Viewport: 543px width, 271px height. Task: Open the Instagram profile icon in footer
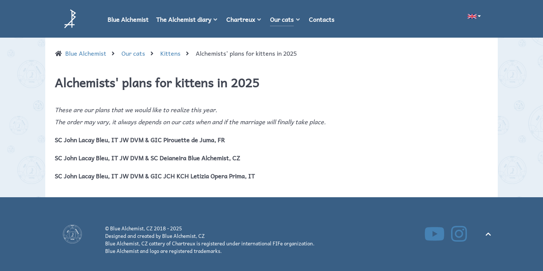click(459, 234)
